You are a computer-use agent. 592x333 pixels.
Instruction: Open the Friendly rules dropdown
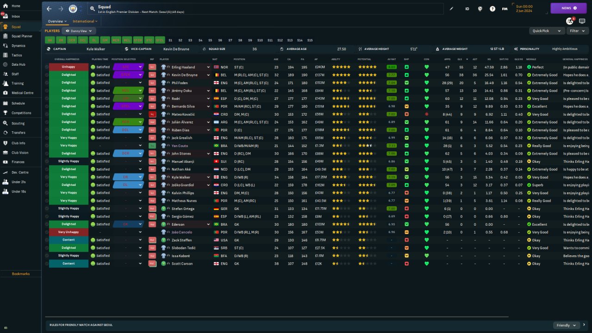coord(567,325)
